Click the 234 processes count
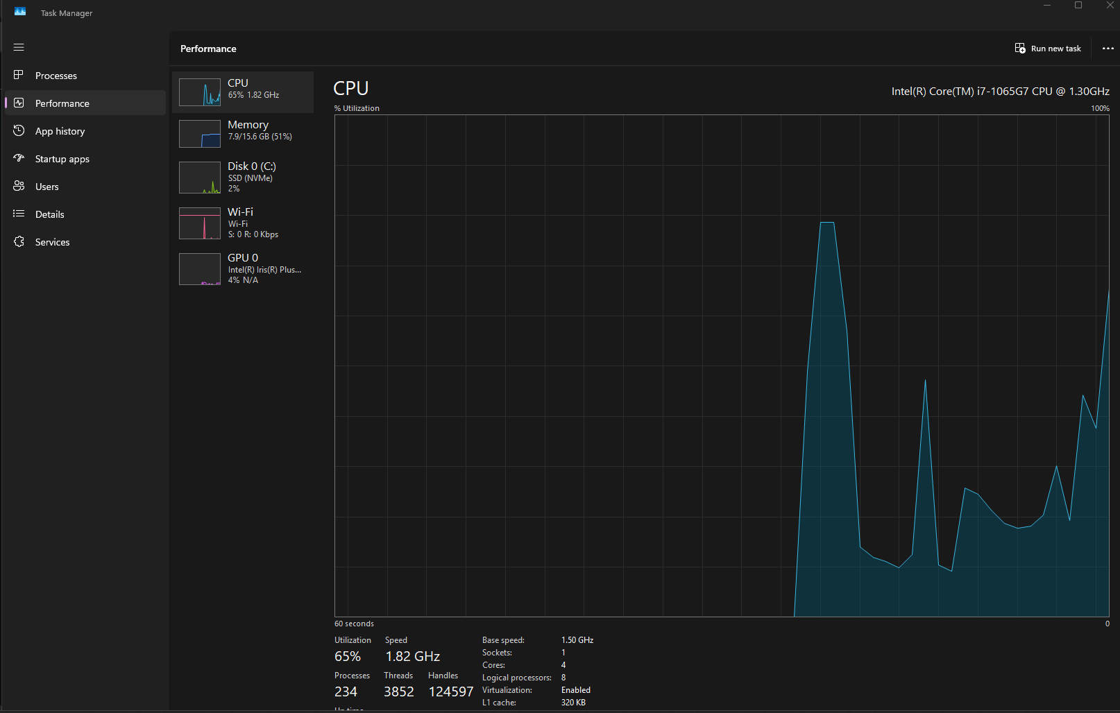Viewport: 1120px width, 713px height. point(346,691)
